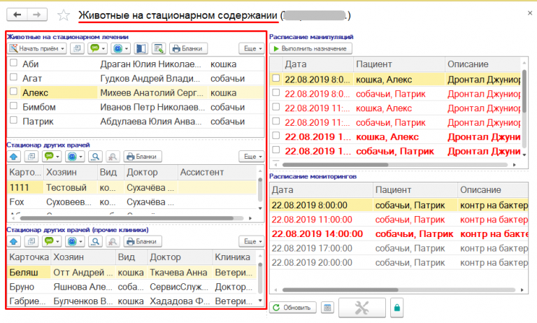This screenshot has width=537, height=323.
Task: Click the cancel search icon in Стационар других врачей toolbar
Action: (x=113, y=157)
